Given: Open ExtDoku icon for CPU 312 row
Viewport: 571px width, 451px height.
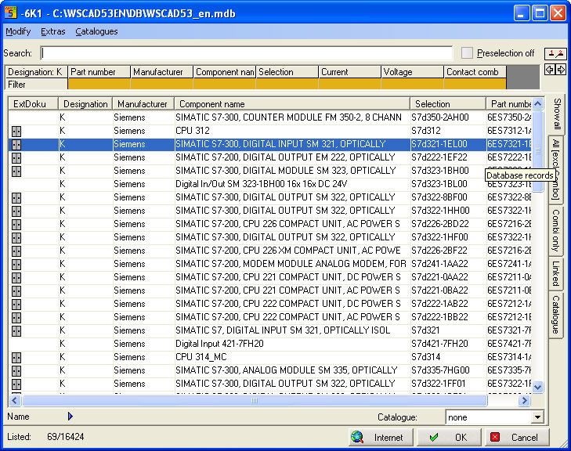Looking at the screenshot, I should tap(16, 131).
